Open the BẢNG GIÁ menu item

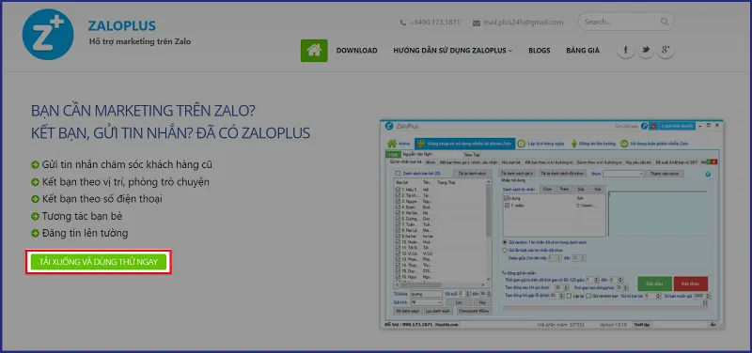(x=583, y=51)
